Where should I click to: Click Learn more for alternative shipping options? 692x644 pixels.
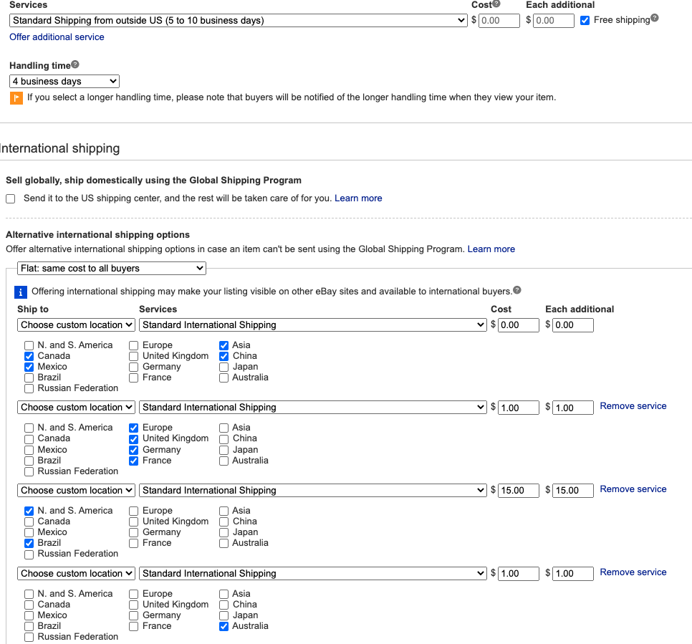[x=491, y=249]
